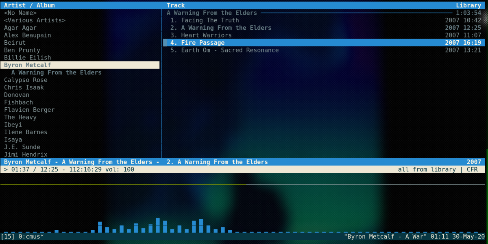Switch to tmux window 0:cmus

31,236
